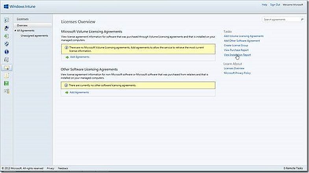
Task: Open the Policy workspace icon
Action: click(x=6, y=76)
